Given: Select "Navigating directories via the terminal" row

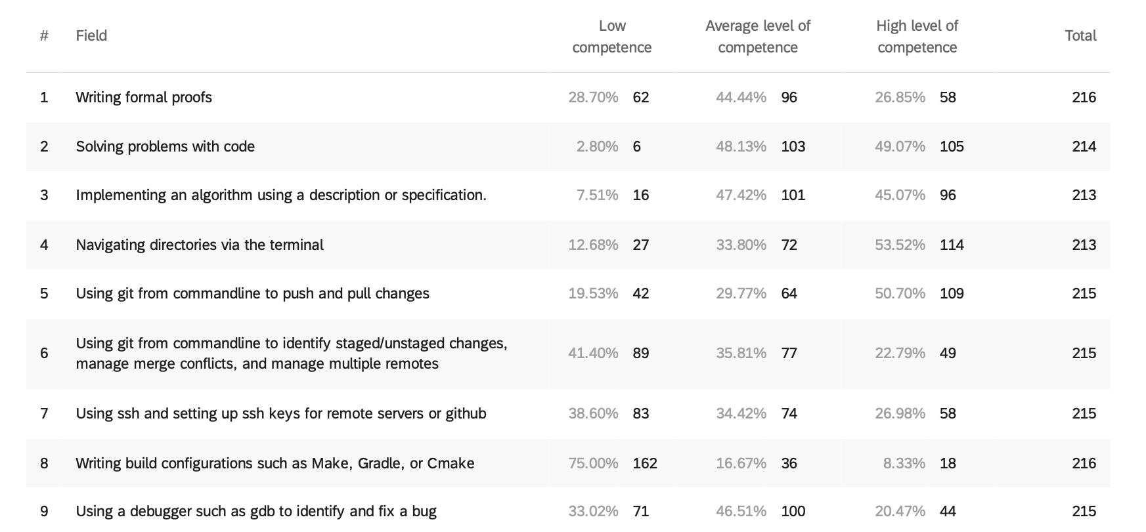Looking at the screenshot, I should pyautogui.click(x=200, y=245).
